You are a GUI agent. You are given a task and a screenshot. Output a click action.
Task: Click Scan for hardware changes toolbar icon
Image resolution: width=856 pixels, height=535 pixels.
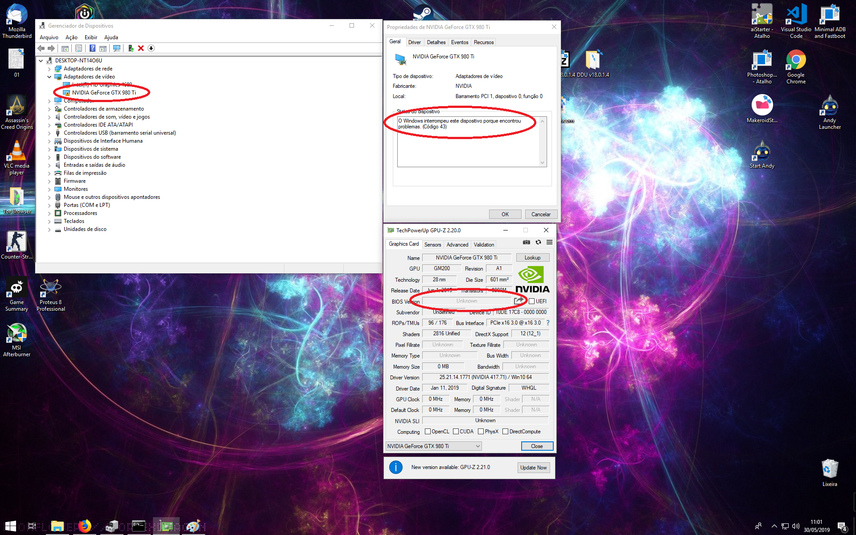pos(117,48)
